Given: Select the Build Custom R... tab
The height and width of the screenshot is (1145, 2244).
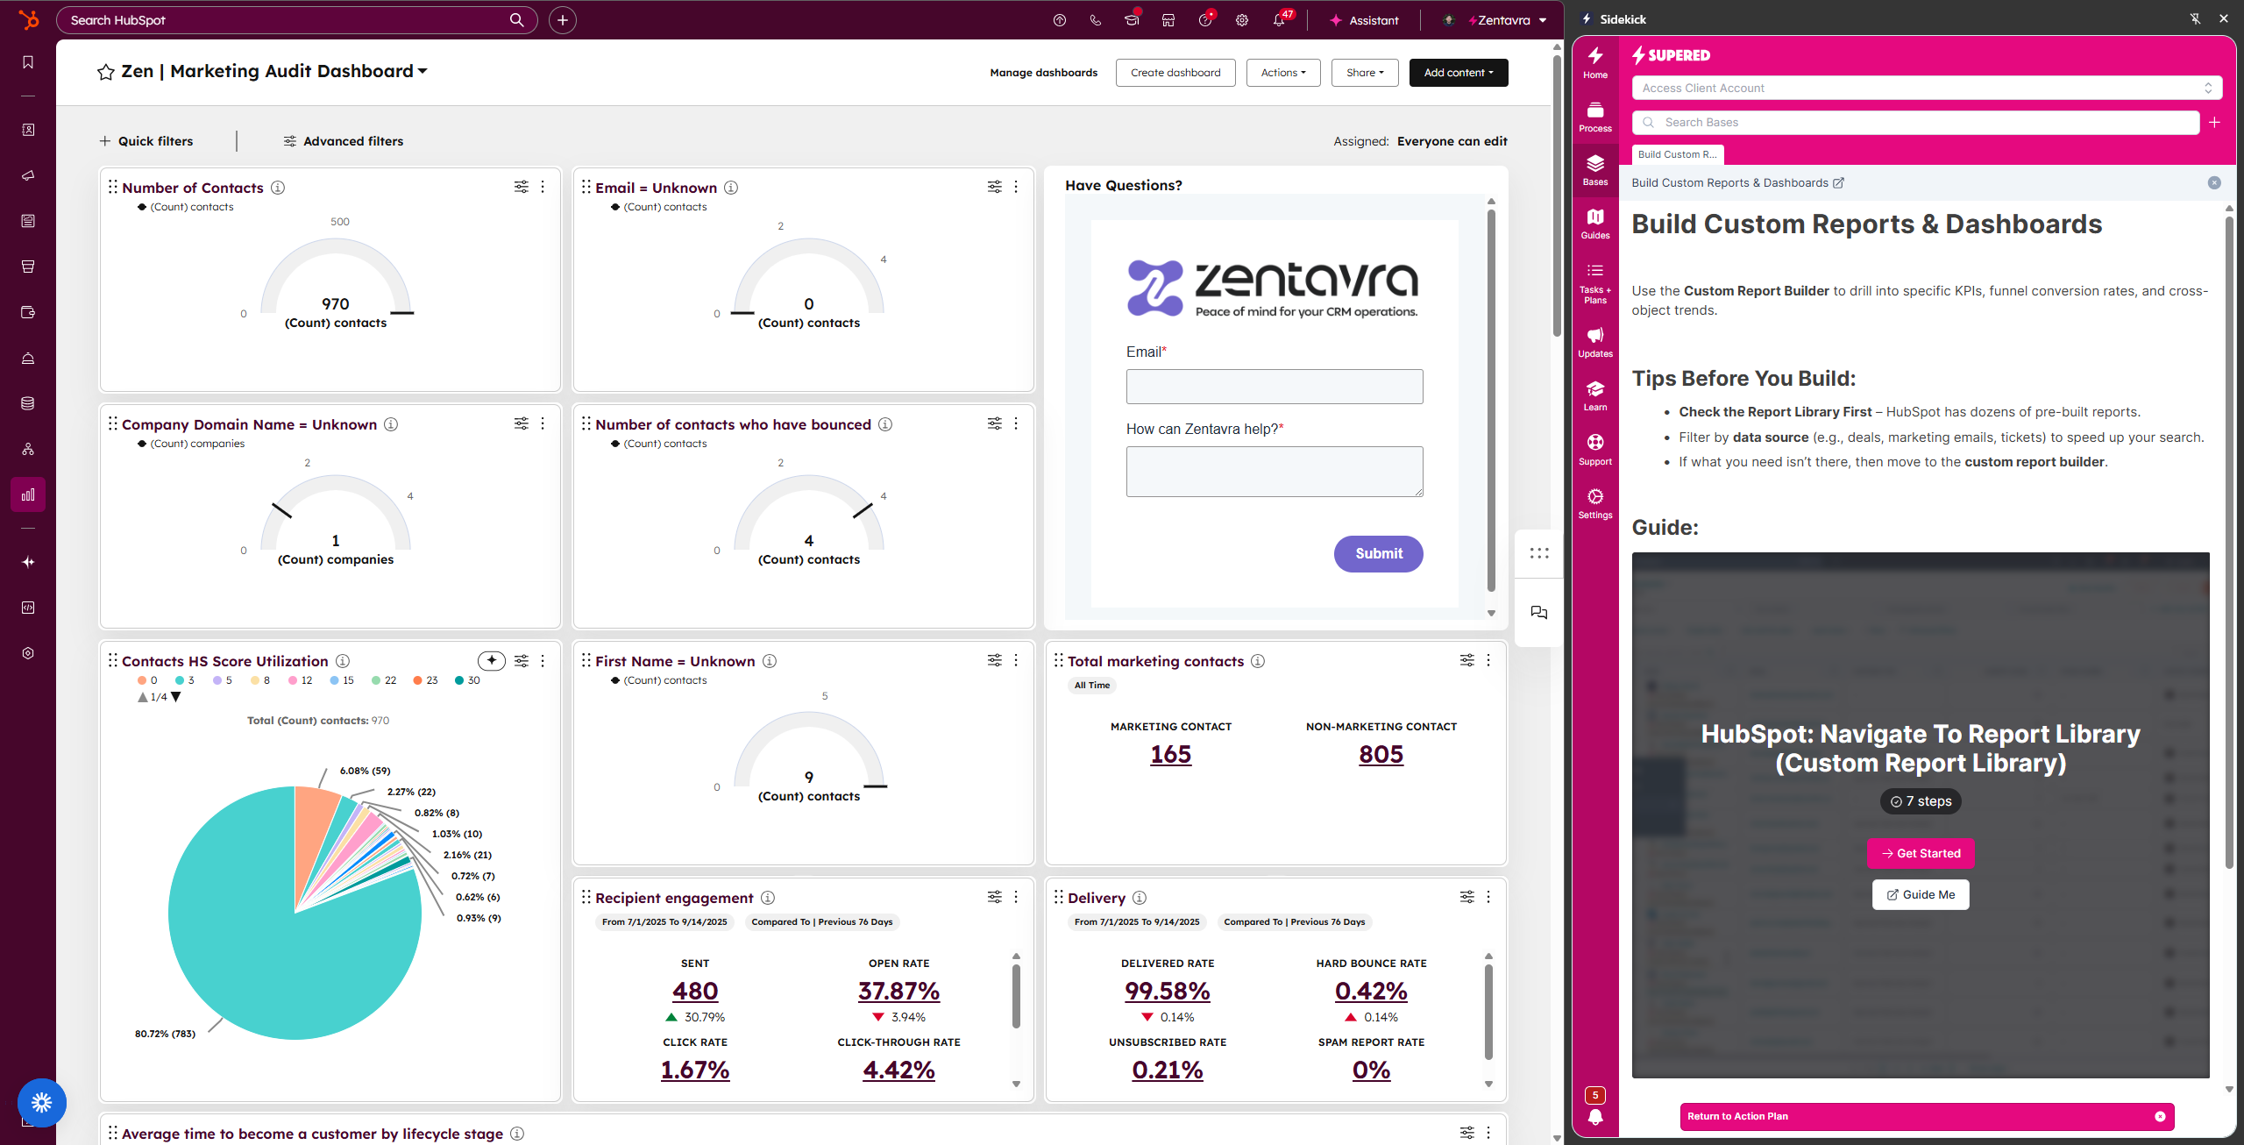Looking at the screenshot, I should [1677, 154].
